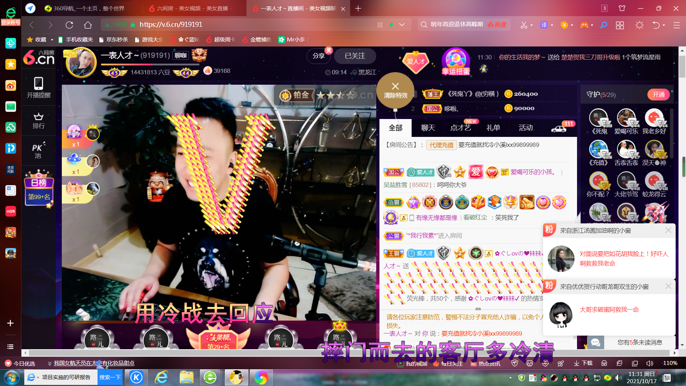This screenshot has height=386, width=686.
Task: Open the 京东秒杀 bookmark
Action: click(x=114, y=40)
